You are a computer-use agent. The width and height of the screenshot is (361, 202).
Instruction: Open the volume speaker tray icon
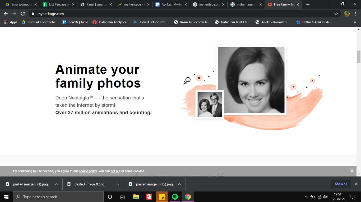(325, 197)
